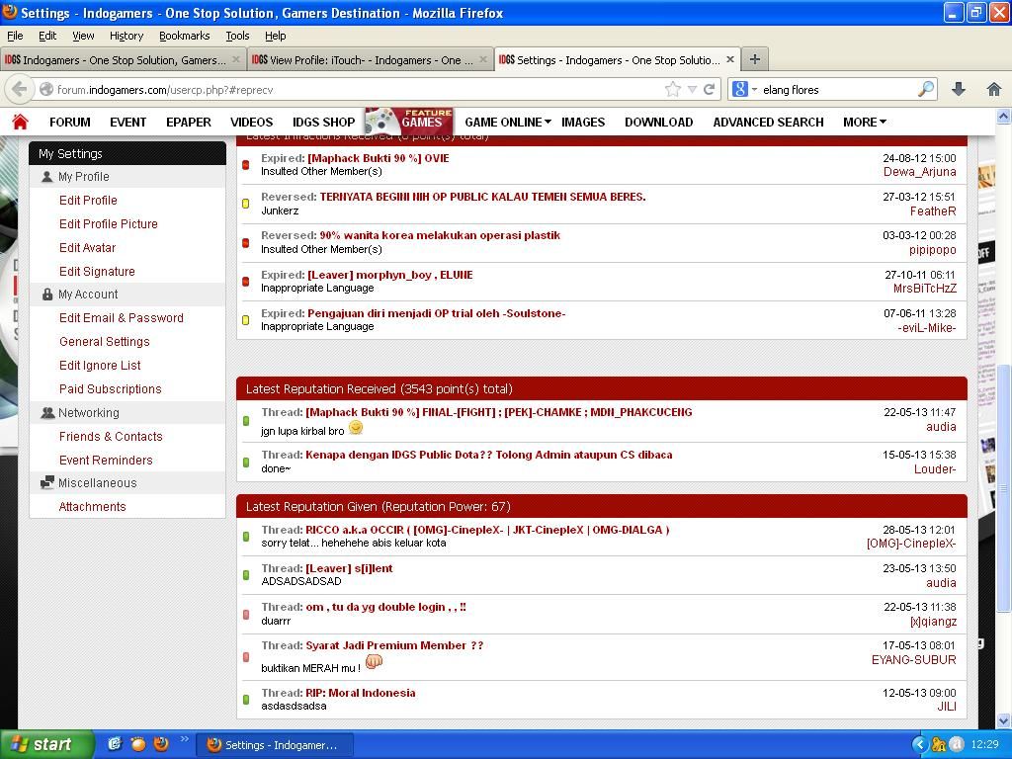This screenshot has height=759, width=1012.
Task: Click scrollbar down arrow at bottom
Action: 1003,720
